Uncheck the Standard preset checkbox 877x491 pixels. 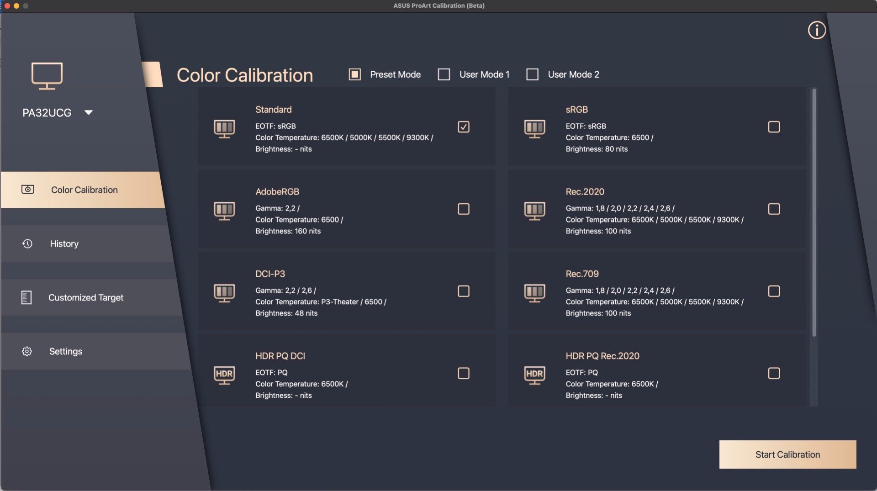coord(464,127)
